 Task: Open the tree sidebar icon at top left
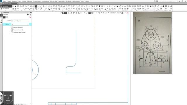[x=1, y=13]
